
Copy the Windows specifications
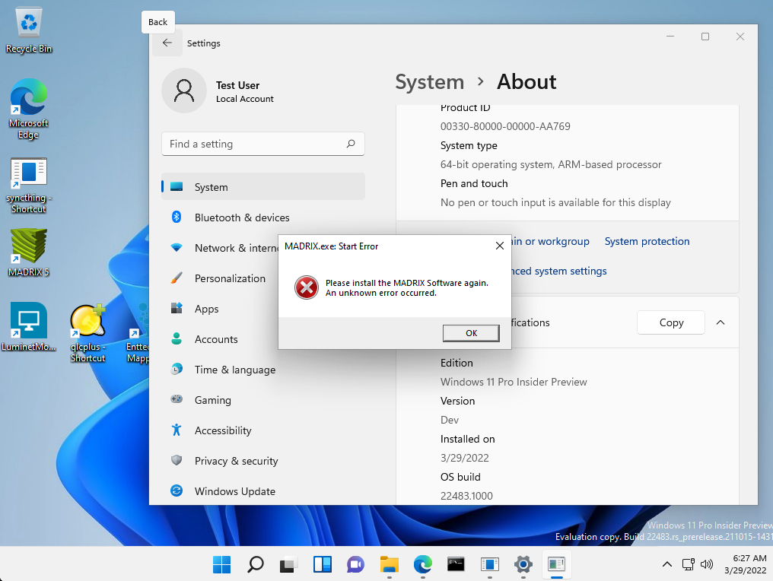[x=671, y=322]
